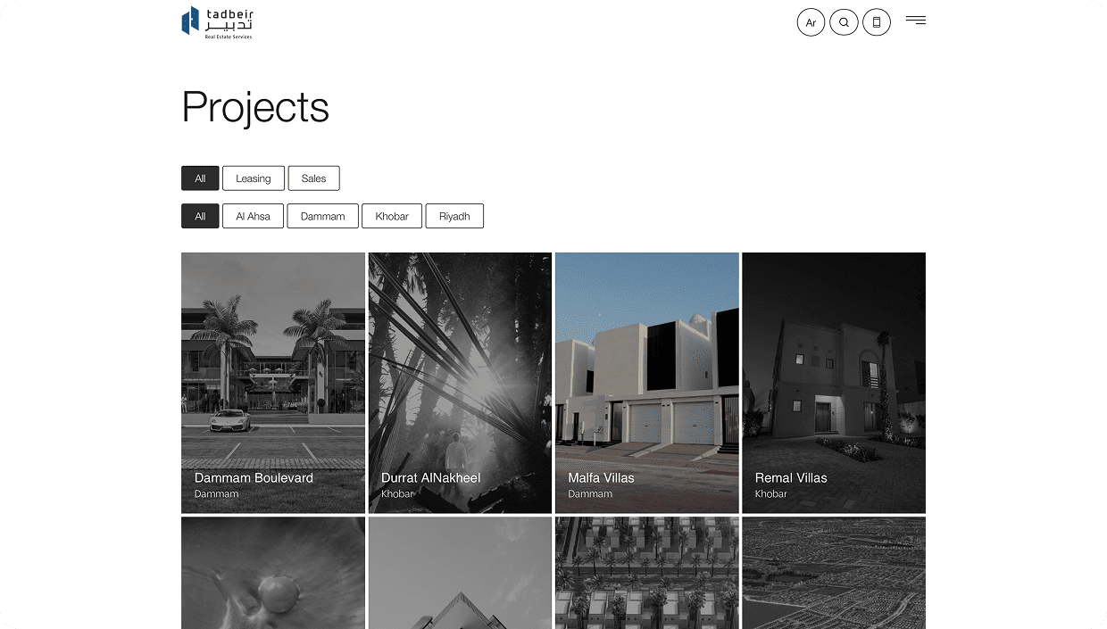1107x629 pixels.
Task: Show Riyadh projects
Action: (x=454, y=216)
